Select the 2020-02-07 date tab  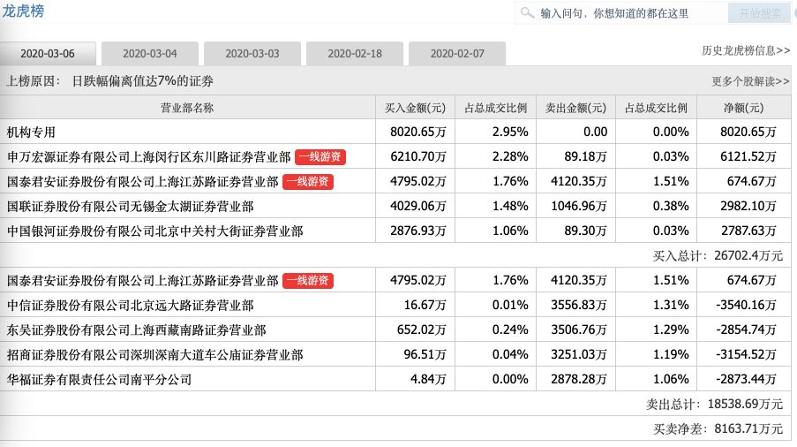tap(457, 53)
